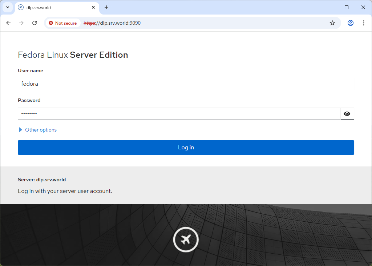Image resolution: width=372 pixels, height=266 pixels.
Task: Click the Not secure site warning
Action: point(63,23)
